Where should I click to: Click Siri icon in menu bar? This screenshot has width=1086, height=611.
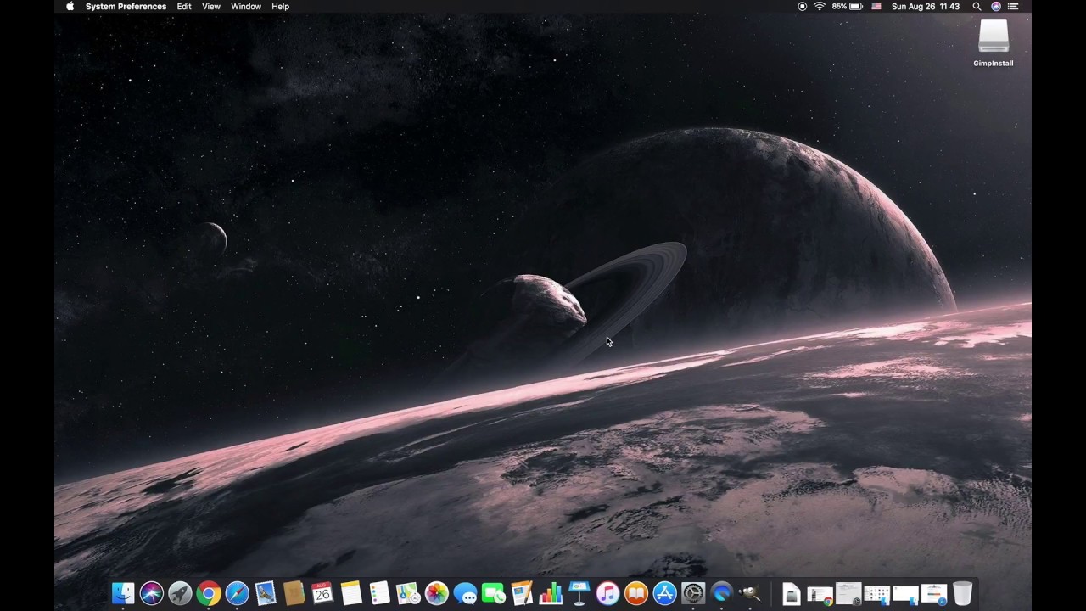tap(996, 6)
